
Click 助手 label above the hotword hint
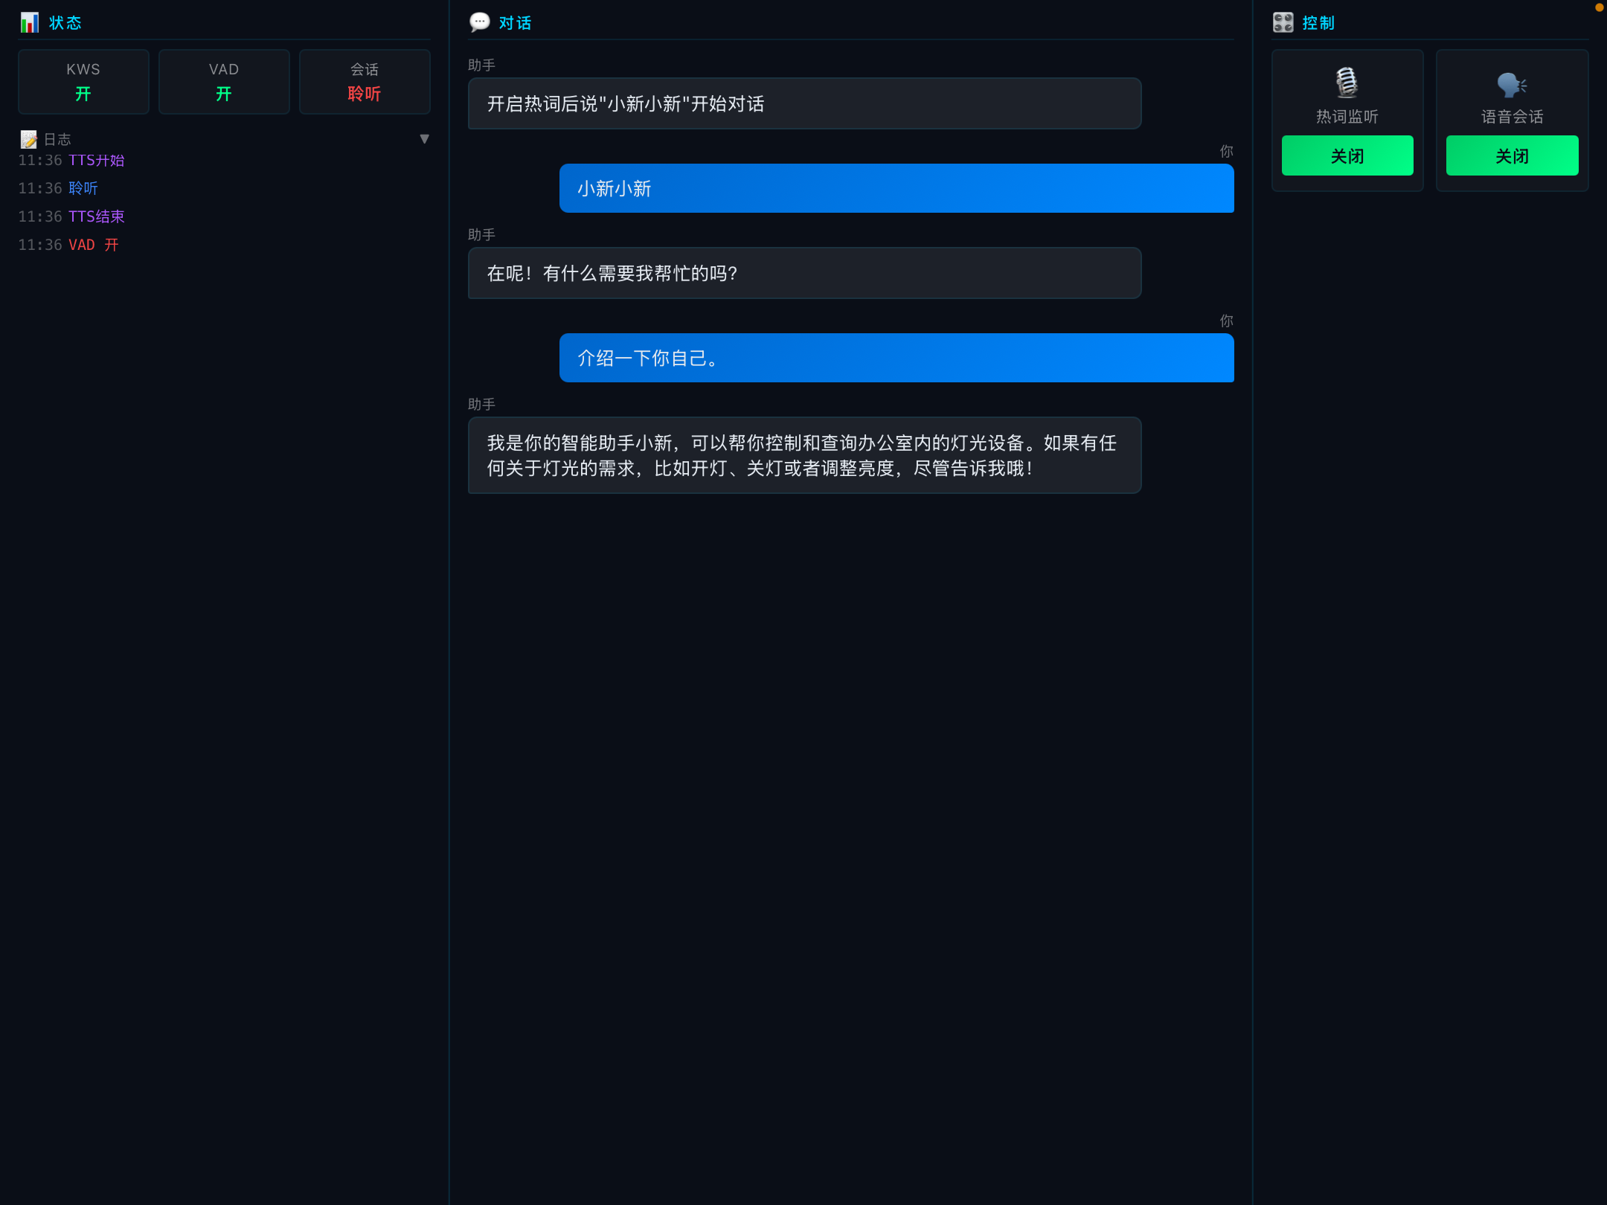tap(481, 65)
